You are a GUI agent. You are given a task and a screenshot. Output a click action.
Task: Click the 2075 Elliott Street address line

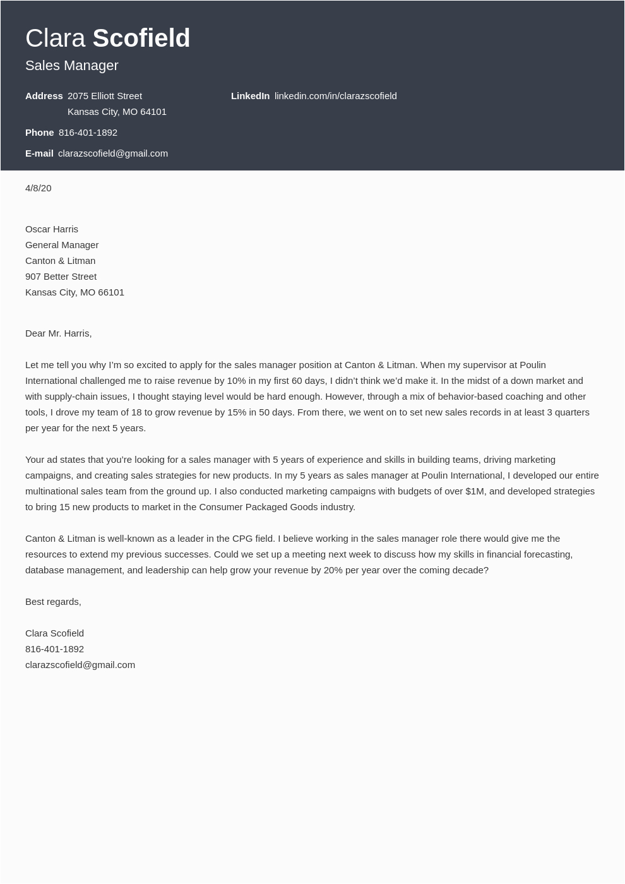tap(105, 96)
